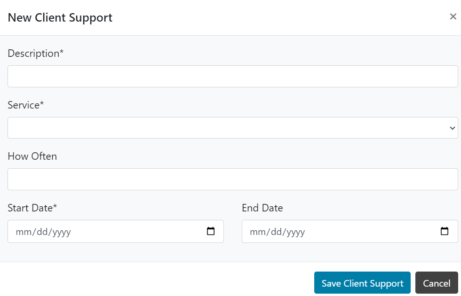Image resolution: width=461 pixels, height=296 pixels.
Task: Click the calendar icon in the End Date field
Action: click(445, 231)
